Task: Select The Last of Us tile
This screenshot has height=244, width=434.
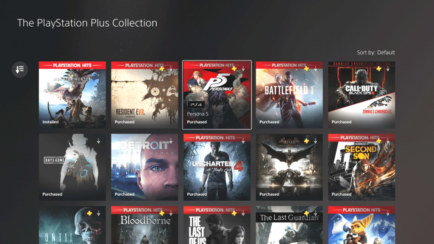Action: (217, 225)
